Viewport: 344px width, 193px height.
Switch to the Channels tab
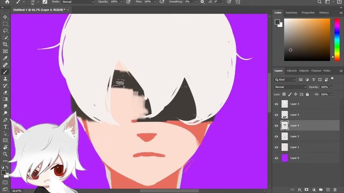pyautogui.click(x=316, y=71)
